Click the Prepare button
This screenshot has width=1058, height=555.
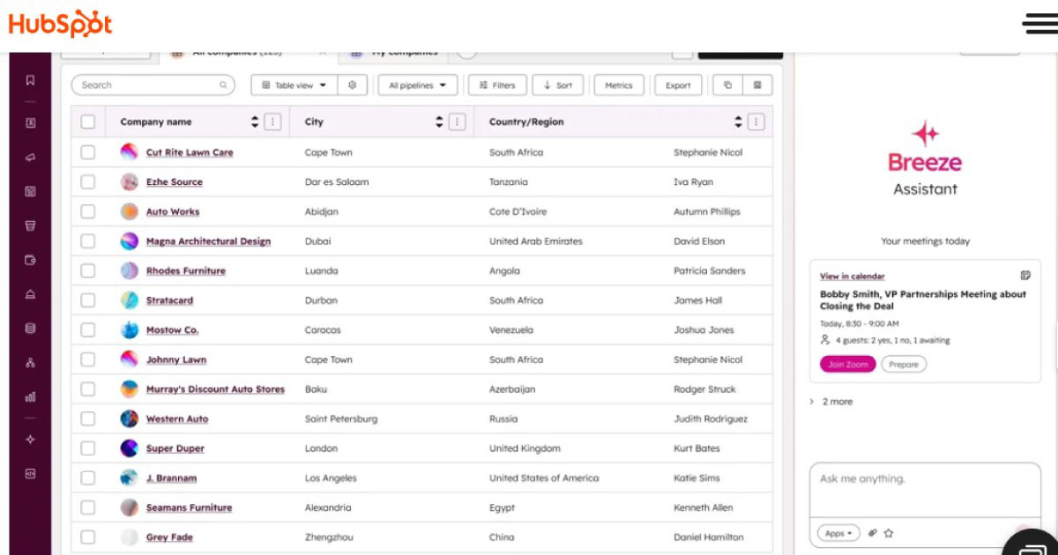pos(904,364)
